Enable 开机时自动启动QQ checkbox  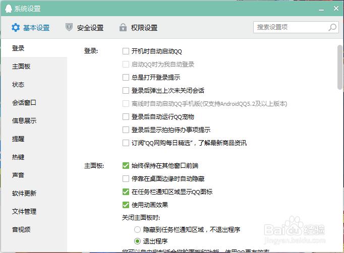tap(126, 51)
